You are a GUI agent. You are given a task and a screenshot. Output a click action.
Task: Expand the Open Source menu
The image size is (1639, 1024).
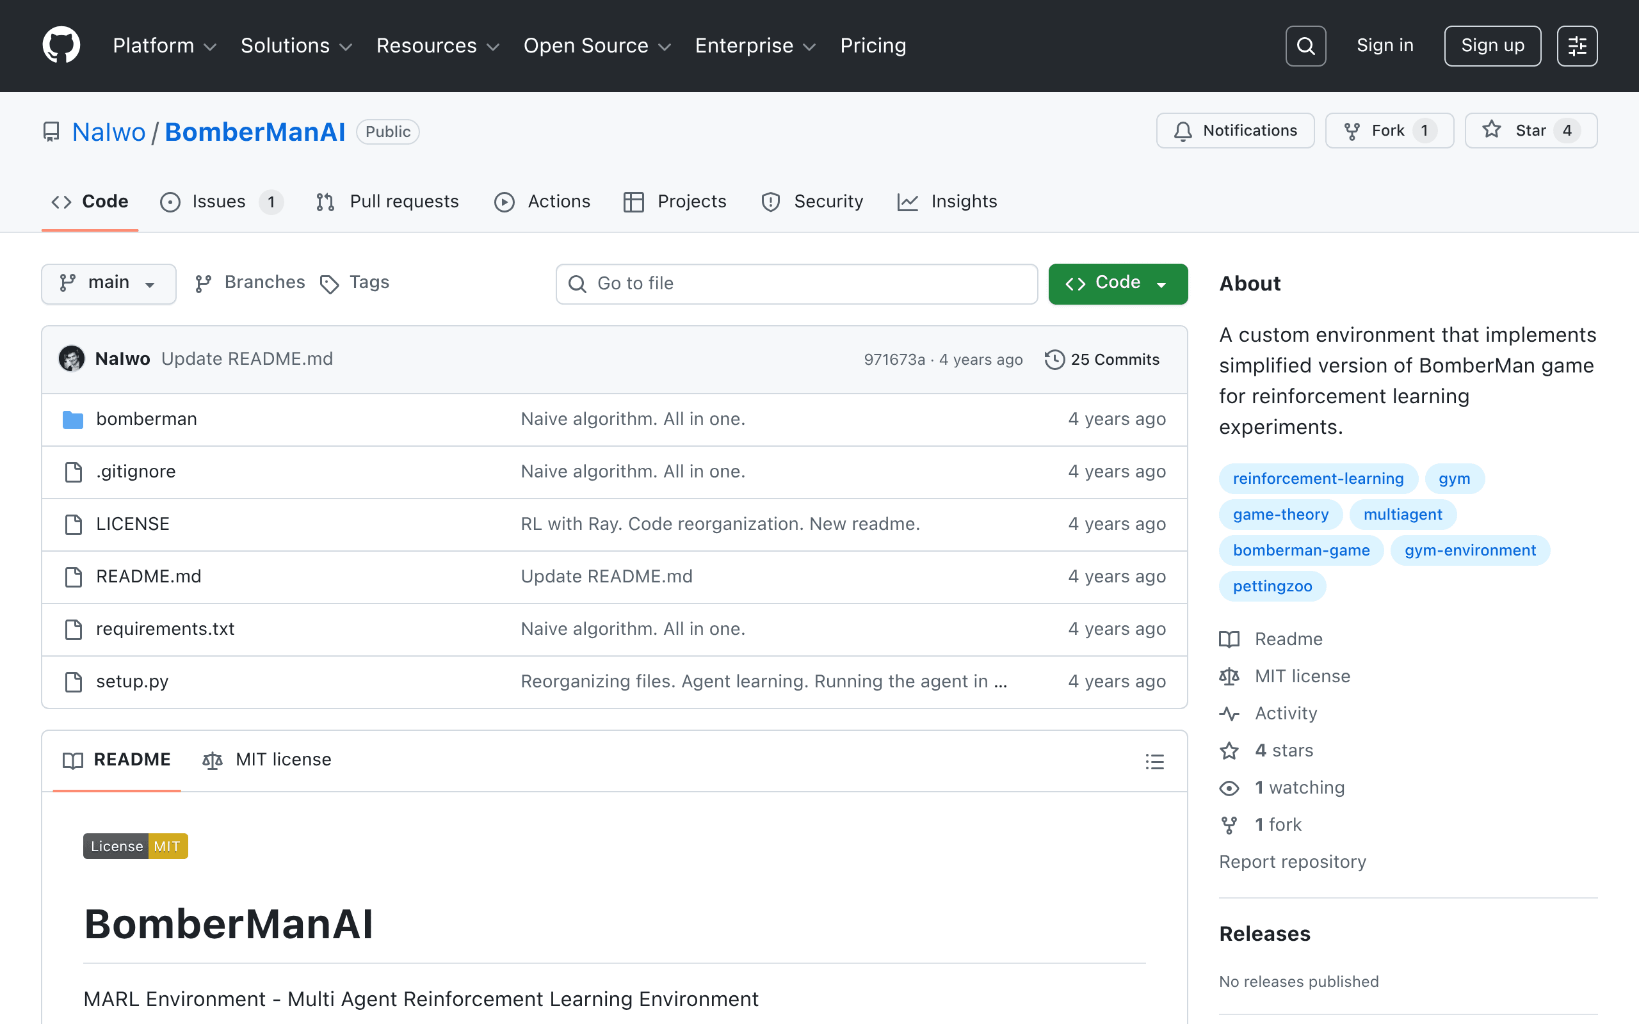click(597, 45)
